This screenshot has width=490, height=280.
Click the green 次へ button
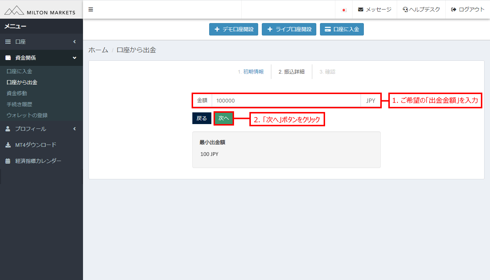(223, 118)
